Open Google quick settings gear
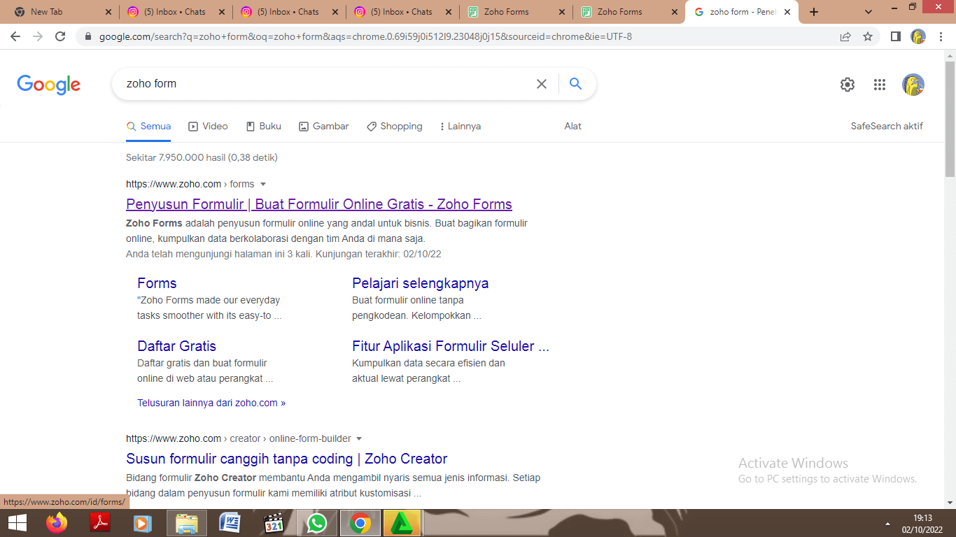956x537 pixels. point(848,85)
